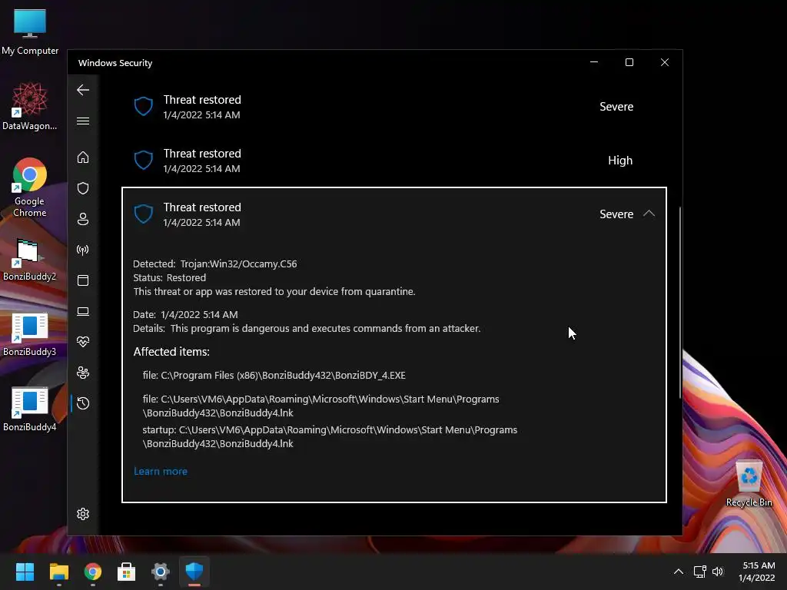
Task: Open Protection history clock icon
Action: (x=83, y=403)
